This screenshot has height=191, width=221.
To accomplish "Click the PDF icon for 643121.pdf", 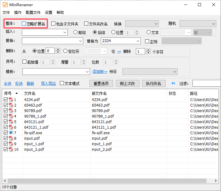I will [x=11, y=122].
